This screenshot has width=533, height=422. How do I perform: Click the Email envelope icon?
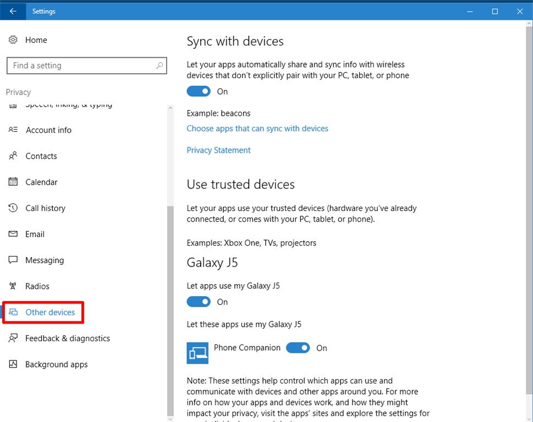[x=13, y=234]
